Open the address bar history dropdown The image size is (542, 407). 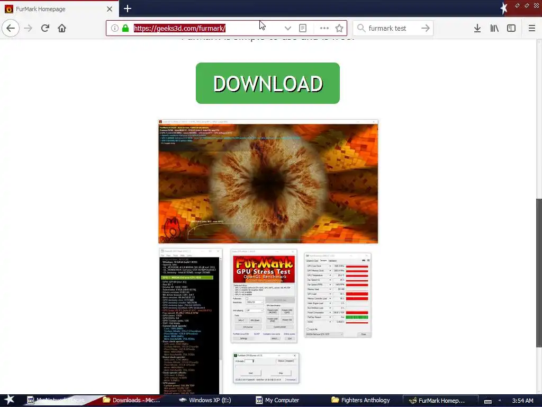click(287, 29)
